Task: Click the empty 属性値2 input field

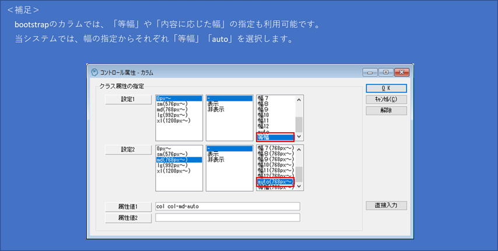Action: 227,218
